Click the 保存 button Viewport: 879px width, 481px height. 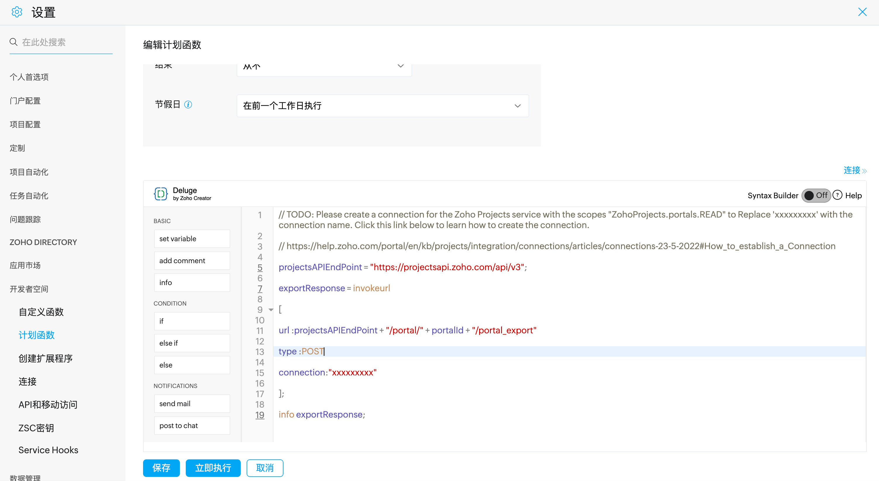[161, 468]
